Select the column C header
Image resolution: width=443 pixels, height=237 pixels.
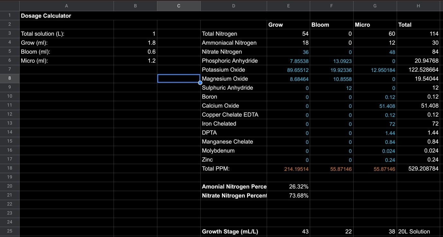tap(179, 6)
